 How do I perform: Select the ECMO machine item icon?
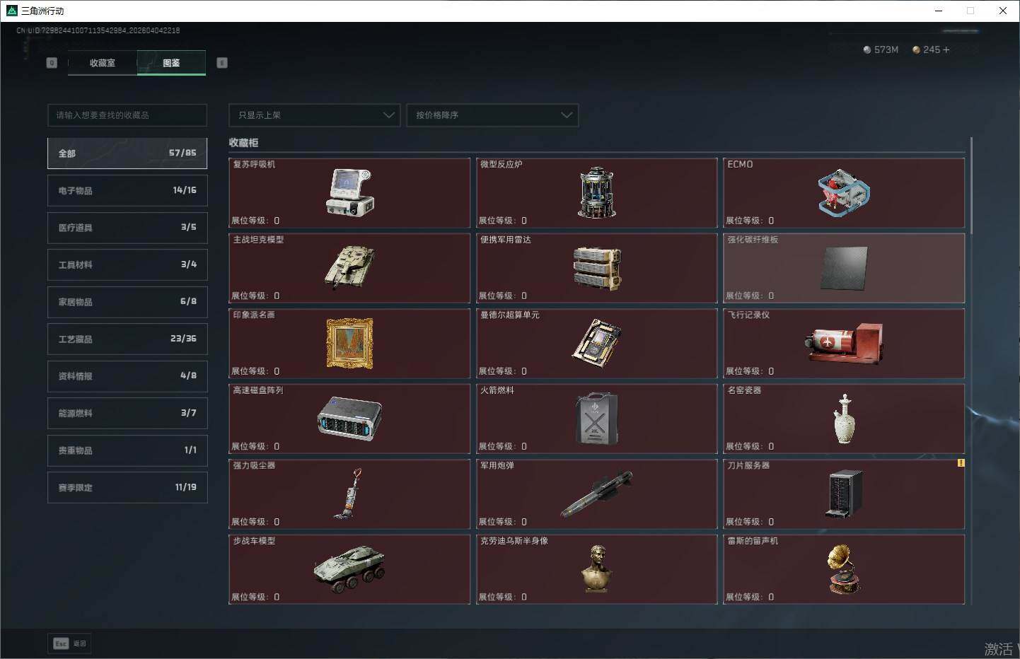[844, 192]
